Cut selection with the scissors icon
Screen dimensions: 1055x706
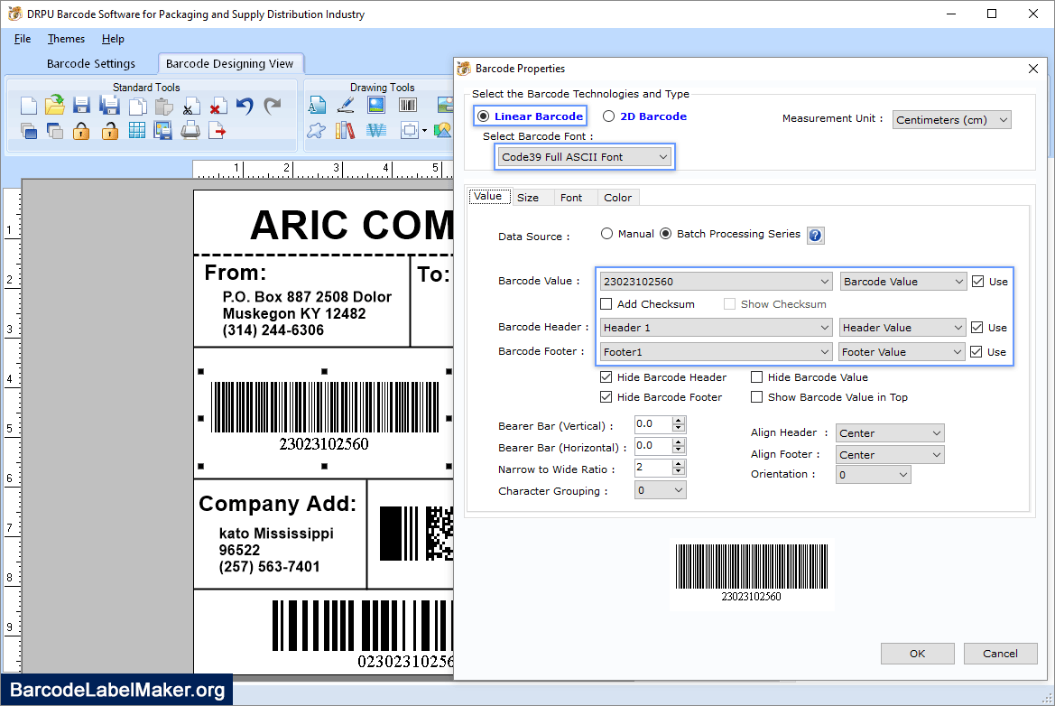(x=190, y=107)
